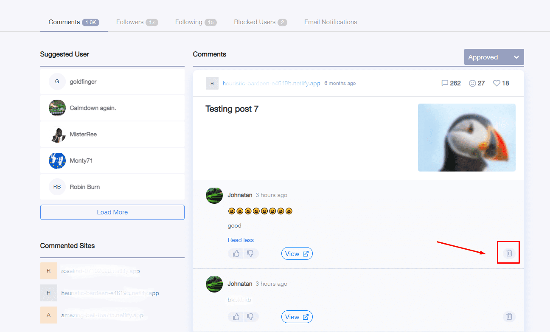The image size is (550, 332).
Task: Thumbs up Johnatan's second comment
Action: pos(236,317)
